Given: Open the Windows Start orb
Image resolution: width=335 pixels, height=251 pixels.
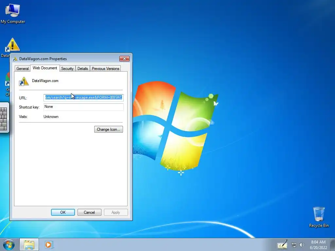Looking at the screenshot, I should [9, 244].
